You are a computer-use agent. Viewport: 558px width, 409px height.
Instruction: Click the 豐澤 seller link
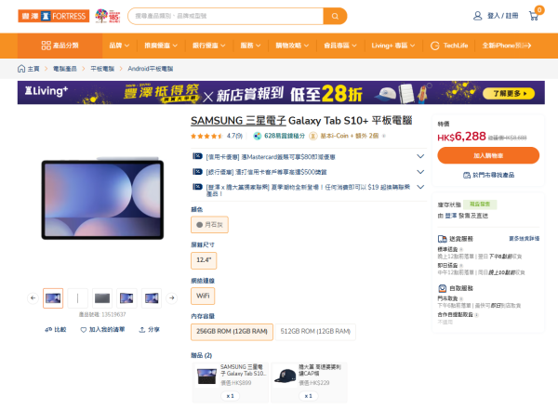pyautogui.click(x=450, y=216)
